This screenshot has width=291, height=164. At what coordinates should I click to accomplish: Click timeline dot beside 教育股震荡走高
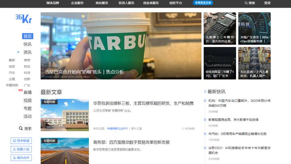[x=205, y=119]
